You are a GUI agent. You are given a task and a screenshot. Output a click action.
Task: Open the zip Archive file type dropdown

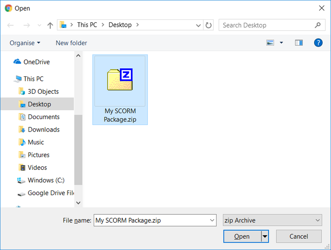[272, 220]
